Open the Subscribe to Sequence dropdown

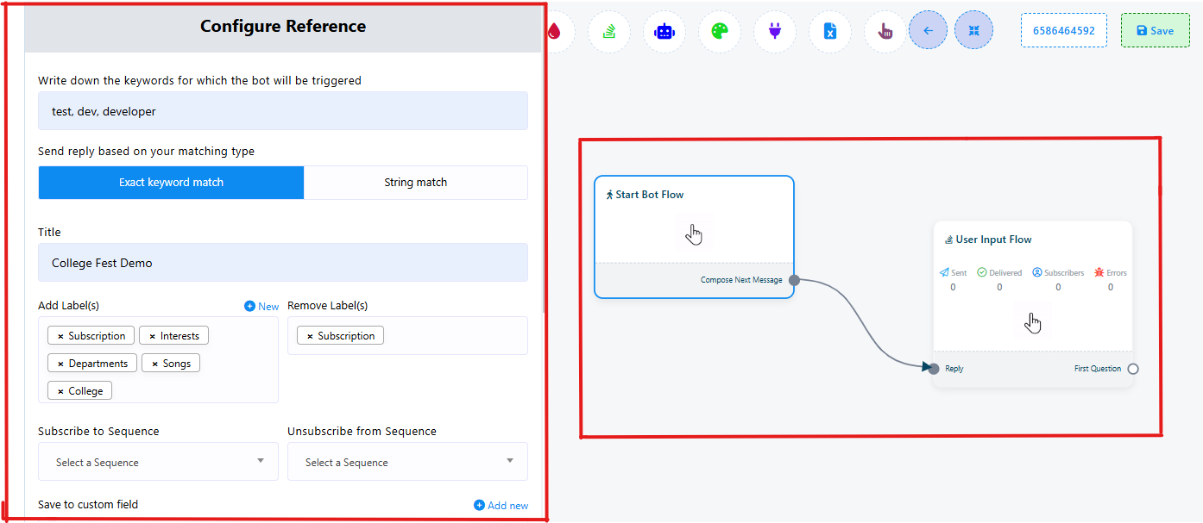[158, 462]
